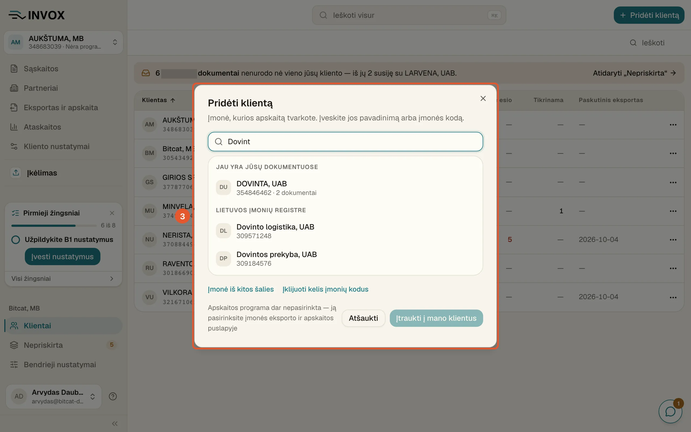Open the help question mark icon
The width and height of the screenshot is (691, 432).
[x=113, y=396]
